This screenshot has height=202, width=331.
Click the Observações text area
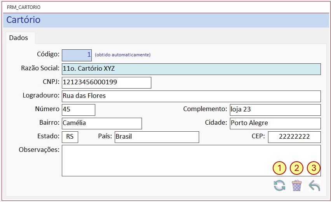click(x=191, y=161)
